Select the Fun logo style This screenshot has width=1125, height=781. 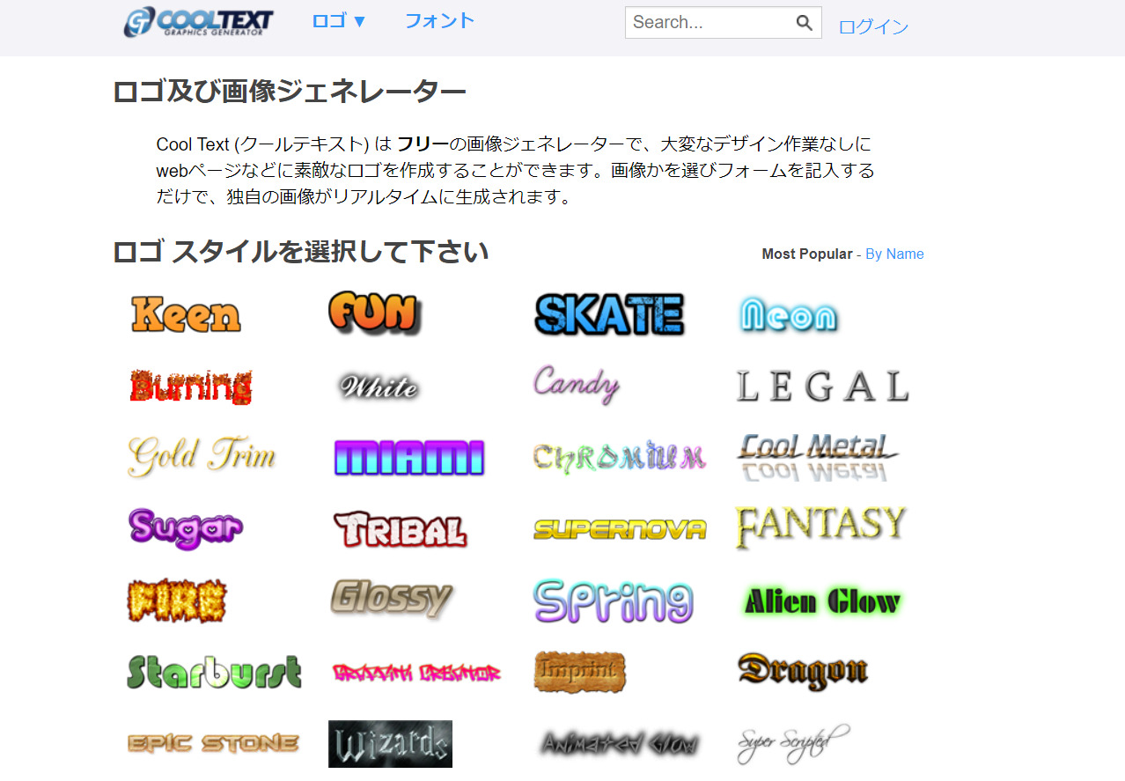click(373, 312)
